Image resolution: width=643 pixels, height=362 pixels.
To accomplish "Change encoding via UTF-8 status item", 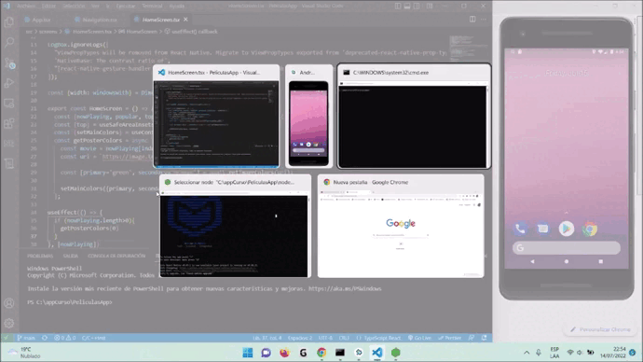I will (325, 338).
